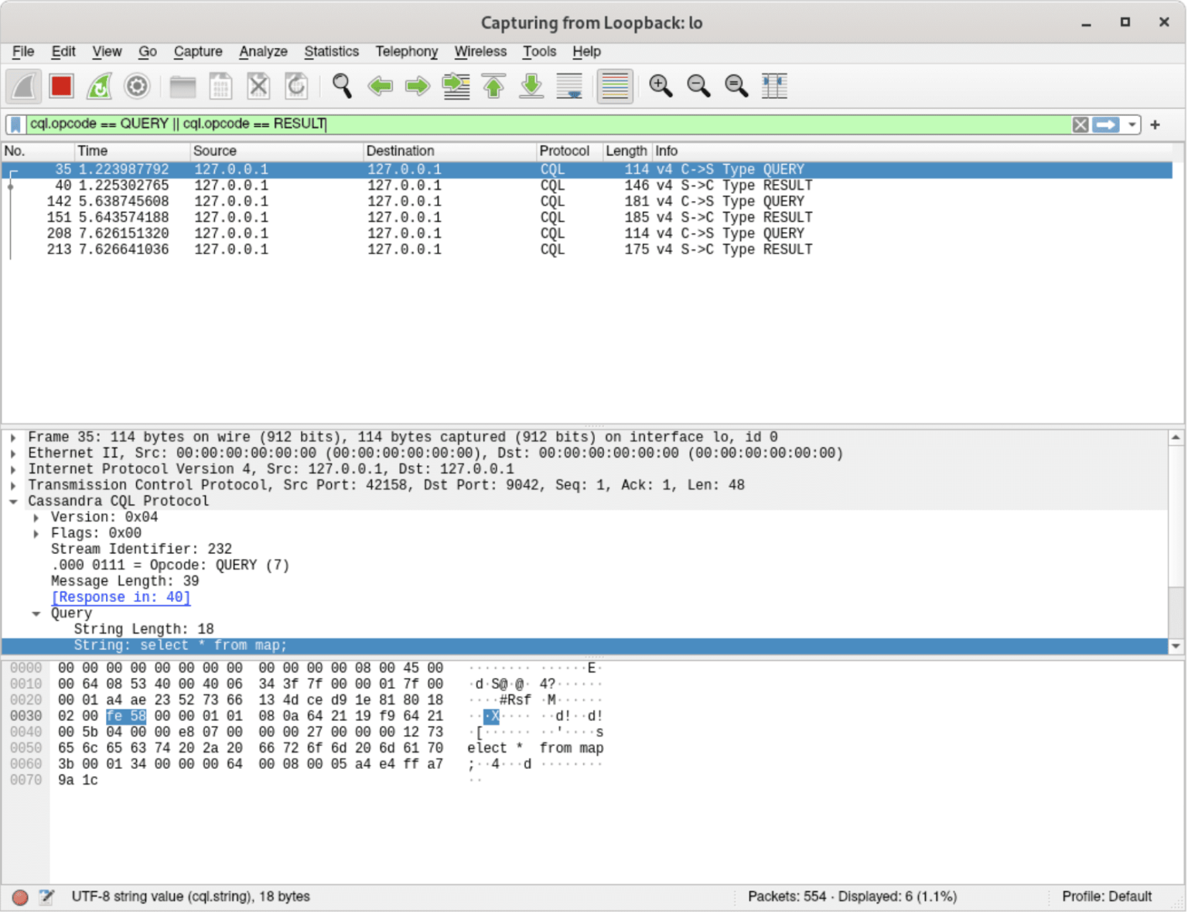Click Profile: Default in status bar
The height and width of the screenshot is (912, 1188).
[x=1107, y=897]
